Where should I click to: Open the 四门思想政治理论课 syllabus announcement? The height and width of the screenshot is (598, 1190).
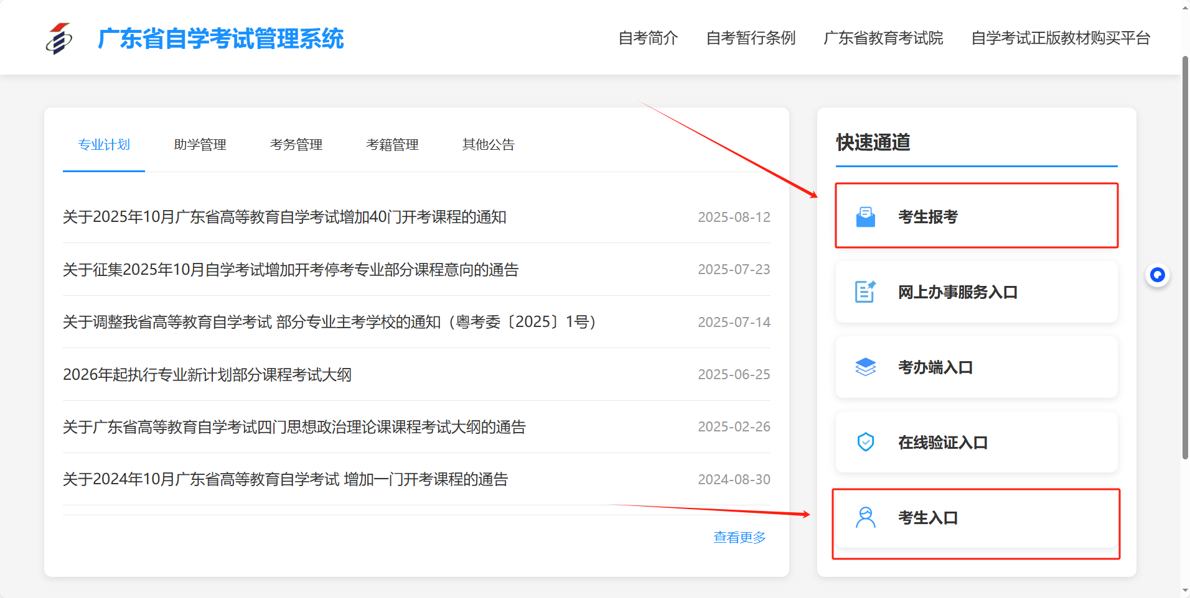pos(294,427)
